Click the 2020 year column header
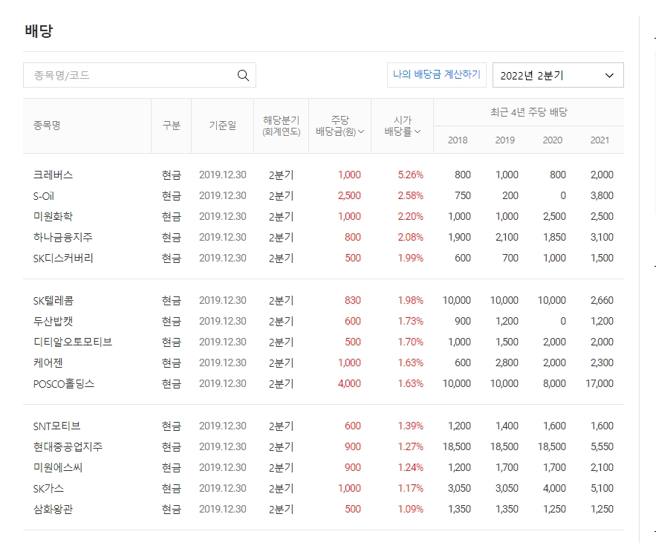 [x=552, y=140]
